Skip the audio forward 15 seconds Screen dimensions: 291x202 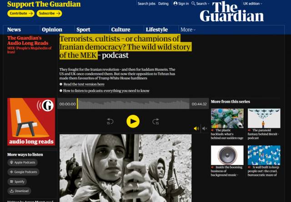coord(156,122)
